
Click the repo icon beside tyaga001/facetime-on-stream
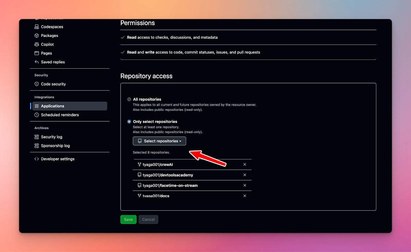point(139,185)
